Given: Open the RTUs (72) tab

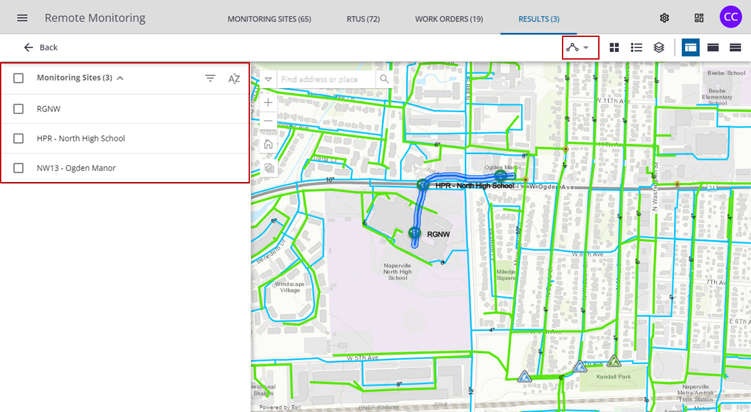Looking at the screenshot, I should pos(363,19).
